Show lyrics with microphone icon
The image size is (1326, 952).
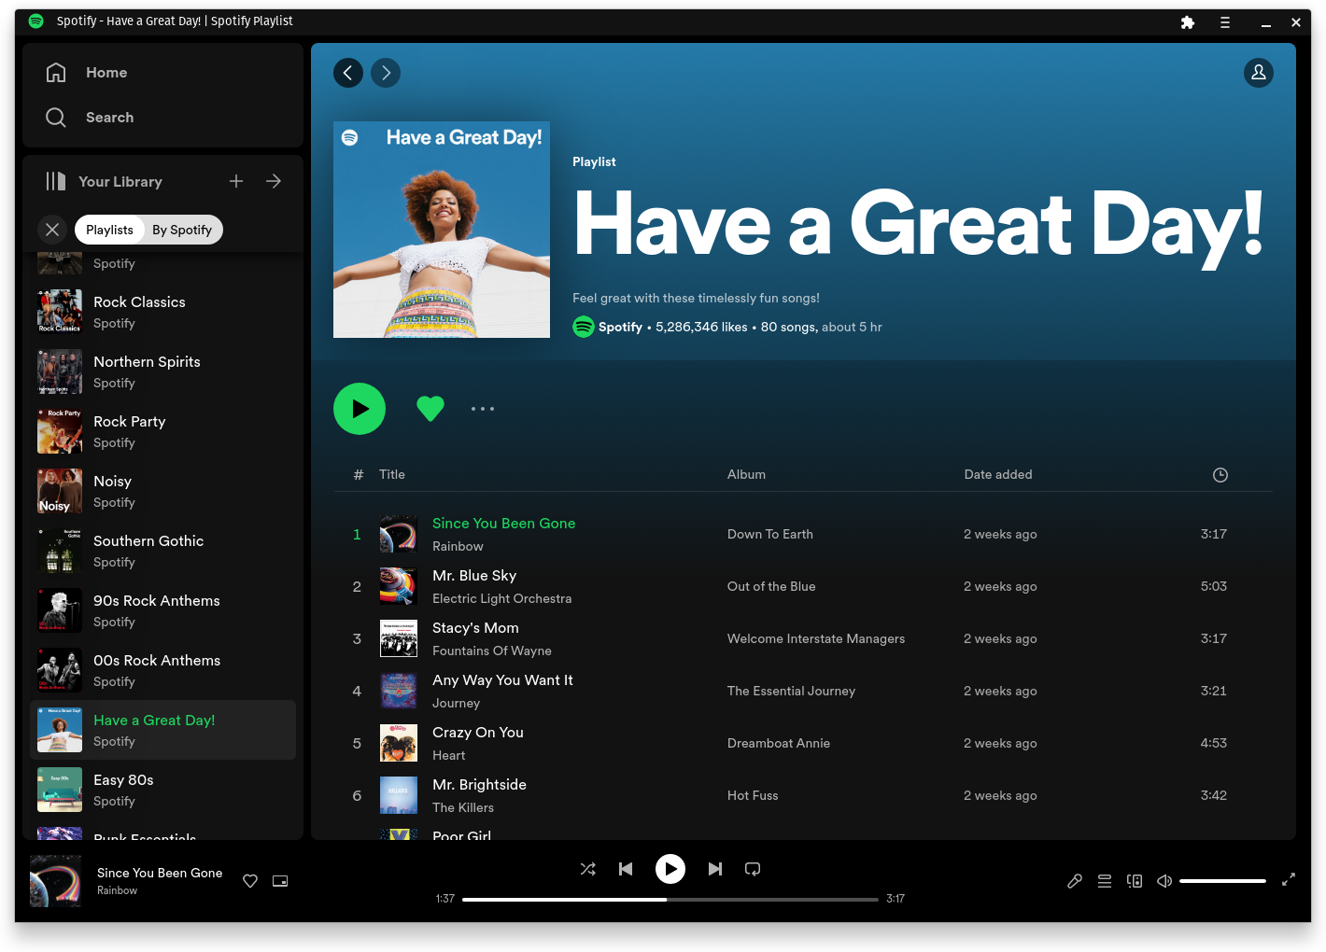1075,881
